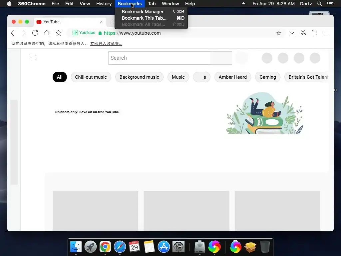Open the Edit menu

[x=69, y=4]
